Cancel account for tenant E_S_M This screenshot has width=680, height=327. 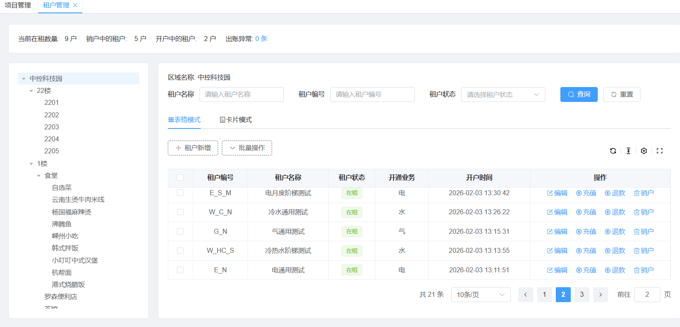click(x=643, y=193)
